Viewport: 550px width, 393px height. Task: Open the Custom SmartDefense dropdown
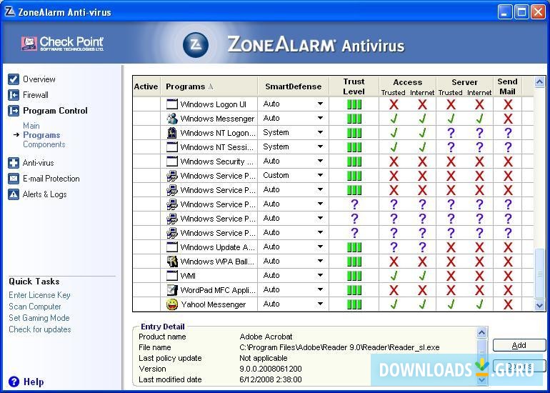tap(320, 176)
